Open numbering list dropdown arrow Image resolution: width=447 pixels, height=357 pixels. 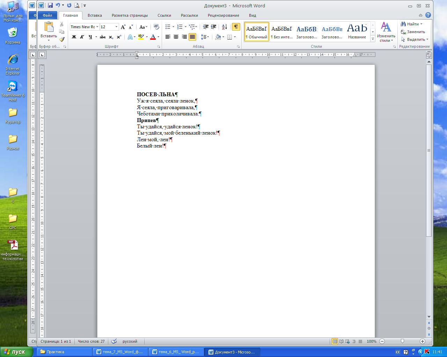[x=185, y=27]
